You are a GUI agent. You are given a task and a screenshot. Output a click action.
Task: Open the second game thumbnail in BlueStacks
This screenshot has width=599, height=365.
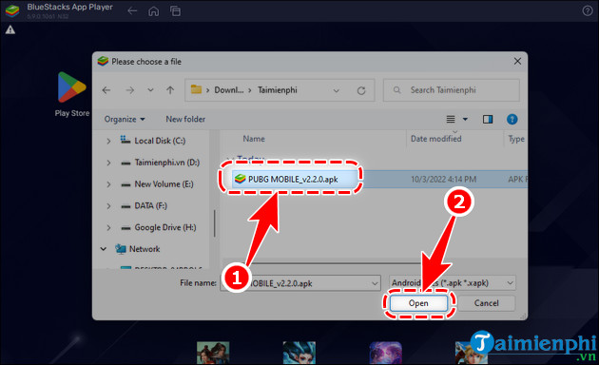[x=299, y=353]
